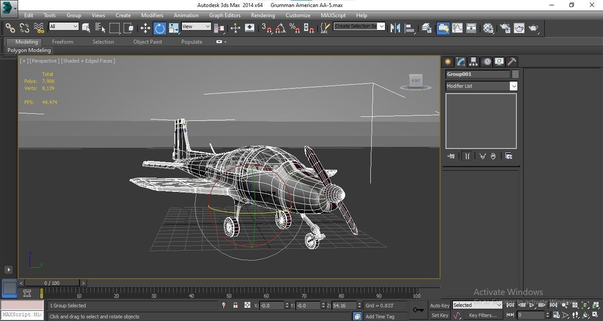
Task: Activate the Select Object tool
Action: (x=86, y=28)
